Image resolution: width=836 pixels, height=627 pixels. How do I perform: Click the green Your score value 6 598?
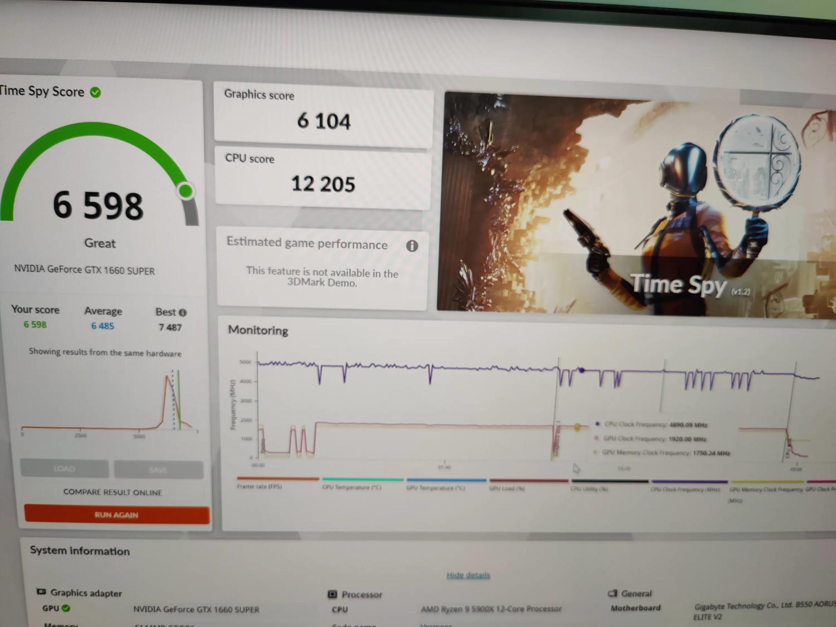(35, 325)
